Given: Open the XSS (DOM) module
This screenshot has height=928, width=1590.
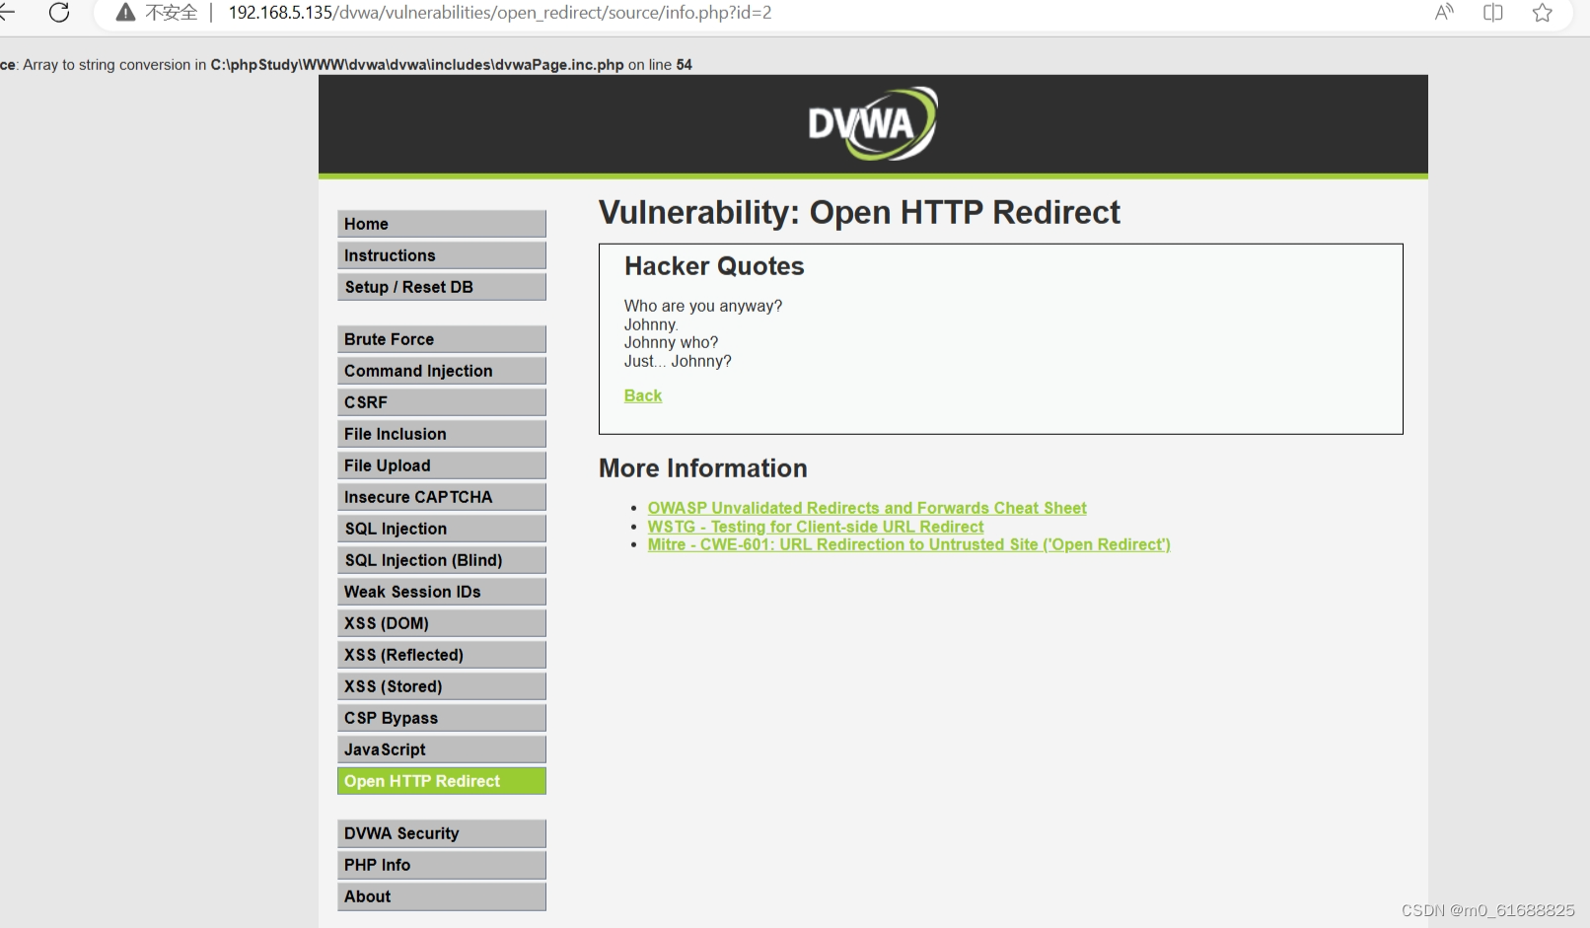Looking at the screenshot, I should 441,622.
